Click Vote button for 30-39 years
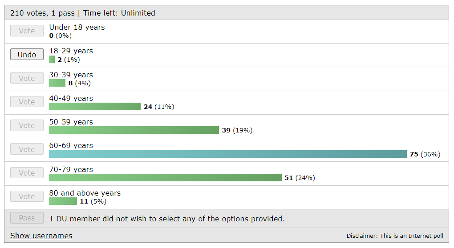 [27, 78]
